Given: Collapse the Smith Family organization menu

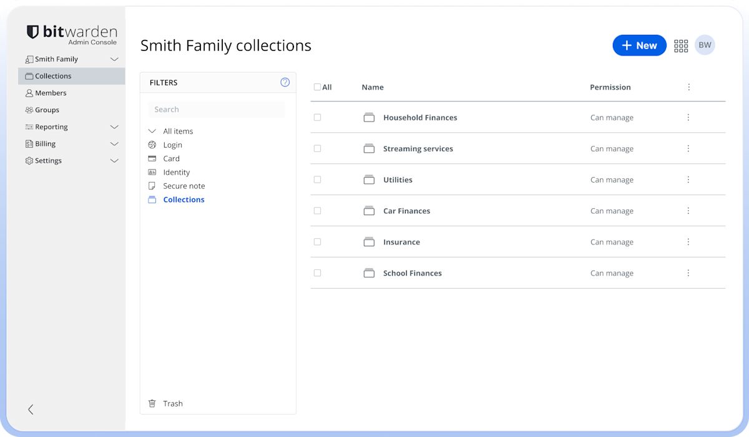Looking at the screenshot, I should click(x=114, y=59).
